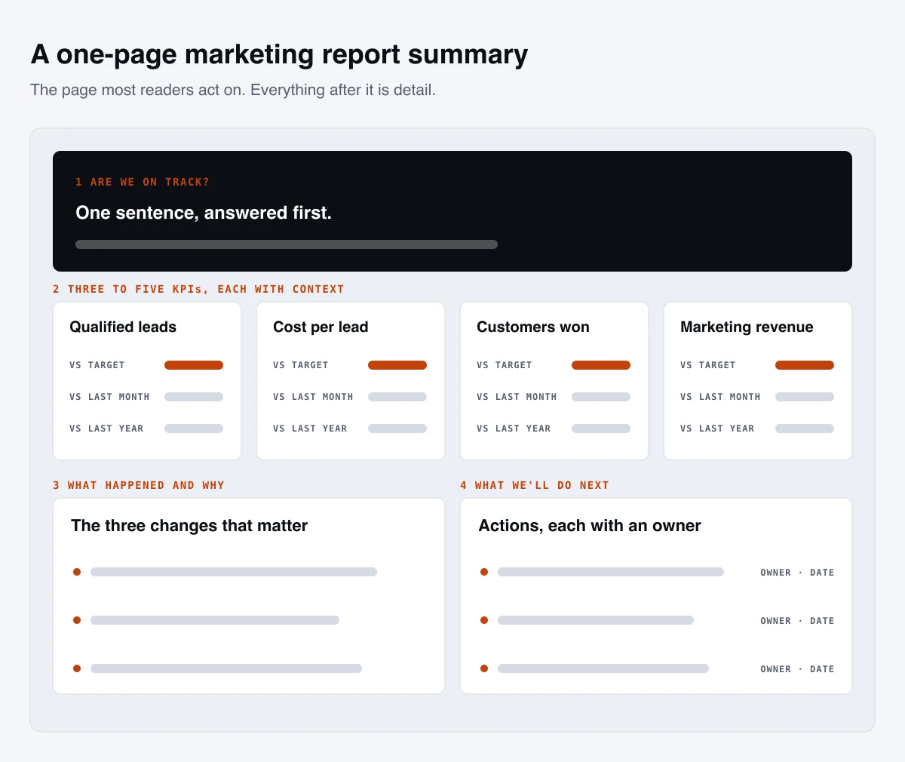Click gray VS LAST MONTH bar in Marketing revenue
905x762 pixels.
(x=805, y=397)
